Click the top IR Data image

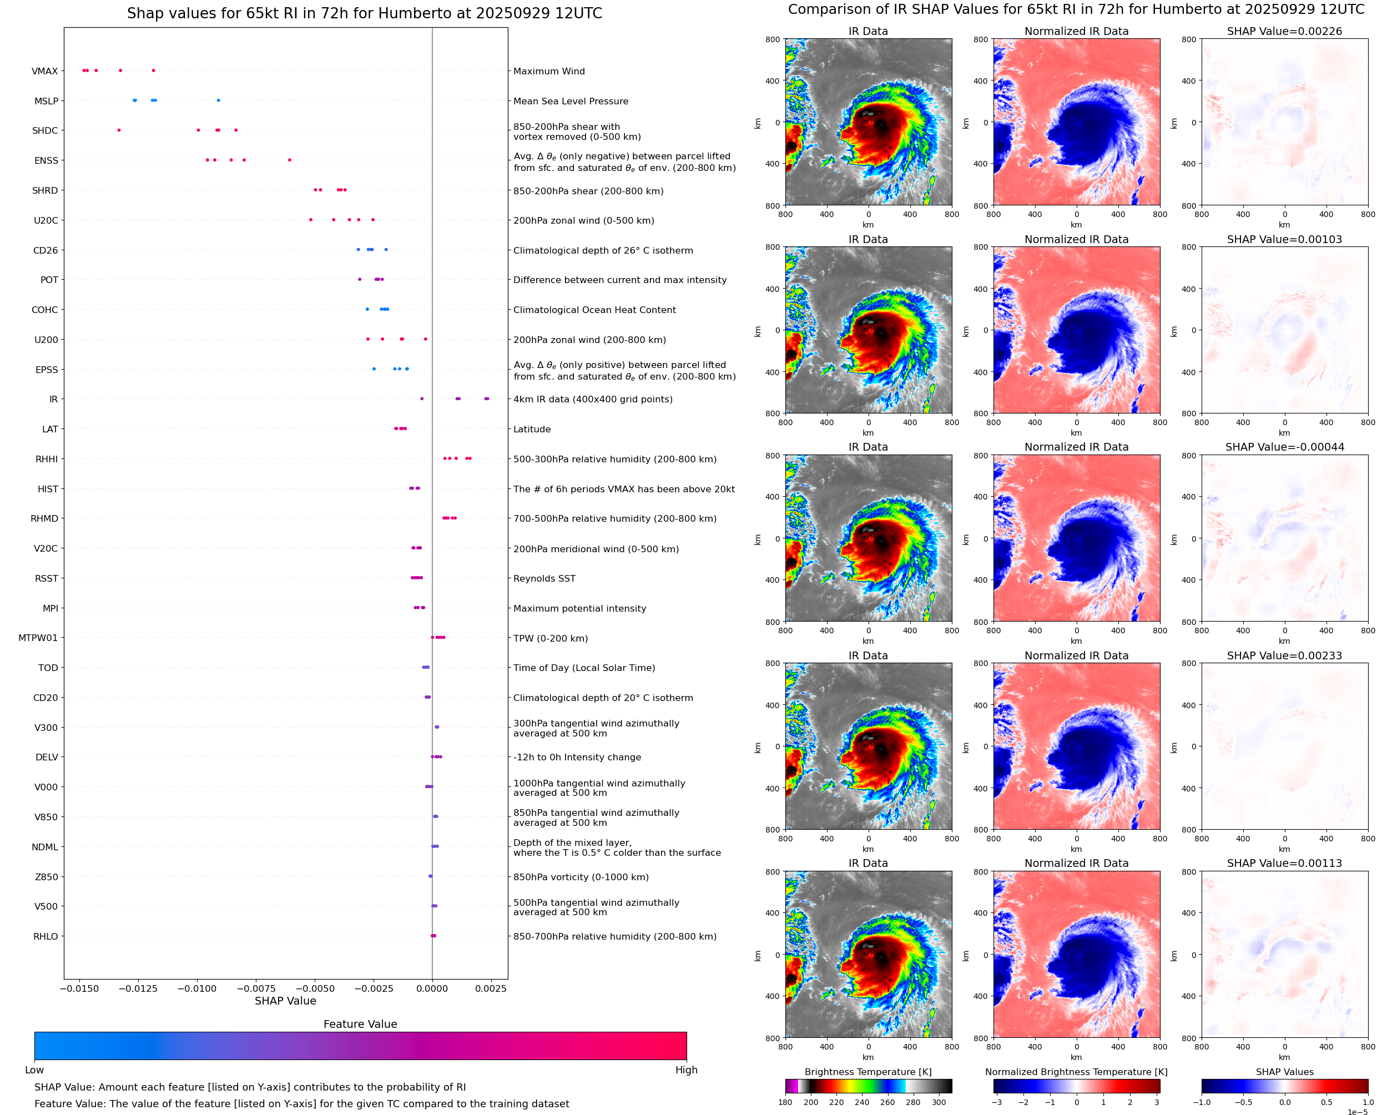868,122
